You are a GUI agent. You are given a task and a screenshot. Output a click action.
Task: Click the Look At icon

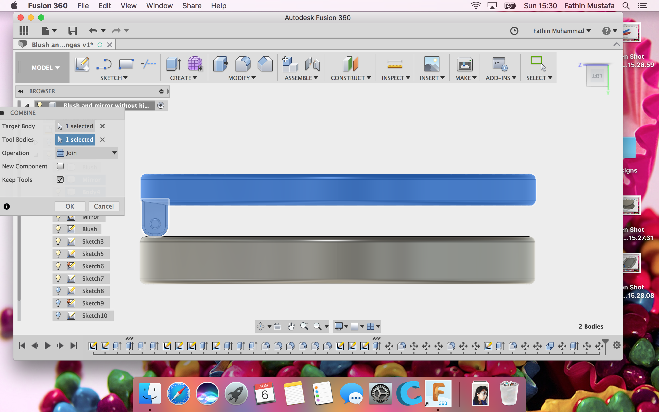point(278,326)
